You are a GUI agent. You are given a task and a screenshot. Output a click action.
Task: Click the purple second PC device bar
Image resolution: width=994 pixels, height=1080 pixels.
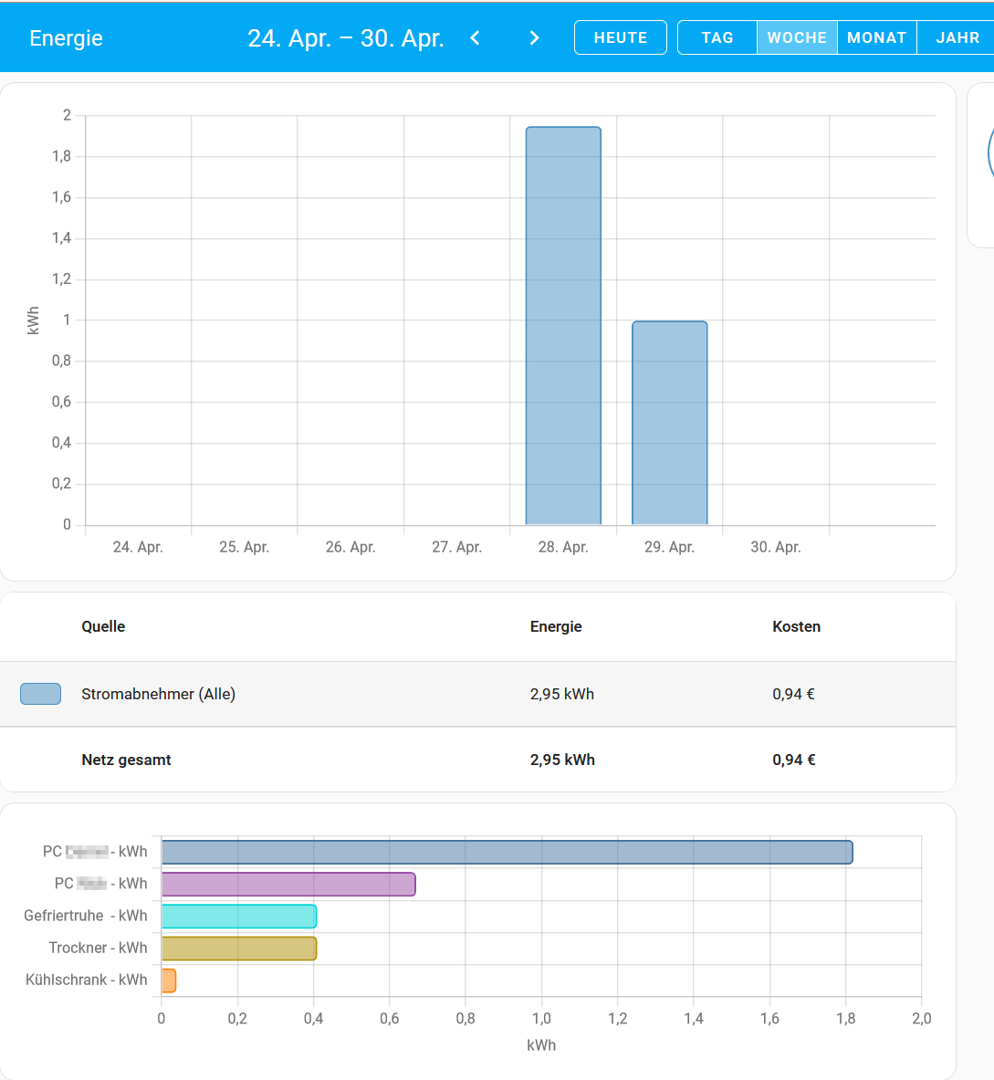pyautogui.click(x=288, y=884)
